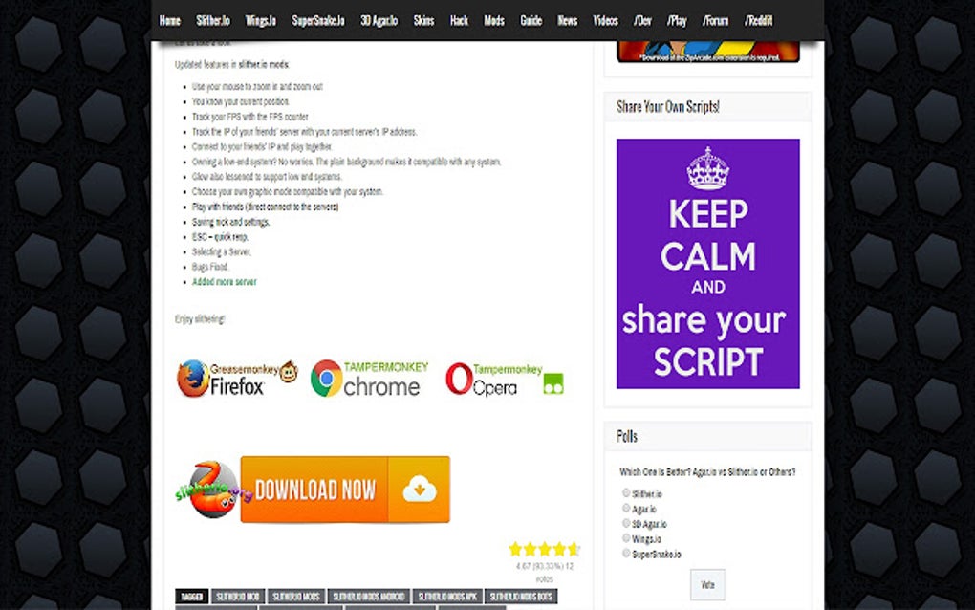Image resolution: width=975 pixels, height=610 pixels.
Task: Click the cloud download icon on the orange button
Action: [421, 490]
